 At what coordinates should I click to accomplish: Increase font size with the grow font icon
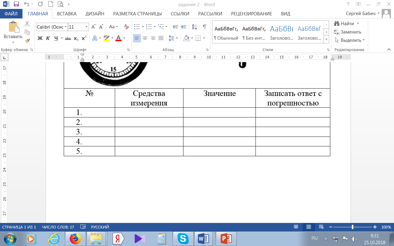pos(93,27)
